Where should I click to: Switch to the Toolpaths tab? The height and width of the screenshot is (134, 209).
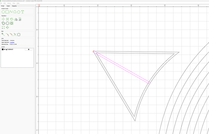click(15, 6)
